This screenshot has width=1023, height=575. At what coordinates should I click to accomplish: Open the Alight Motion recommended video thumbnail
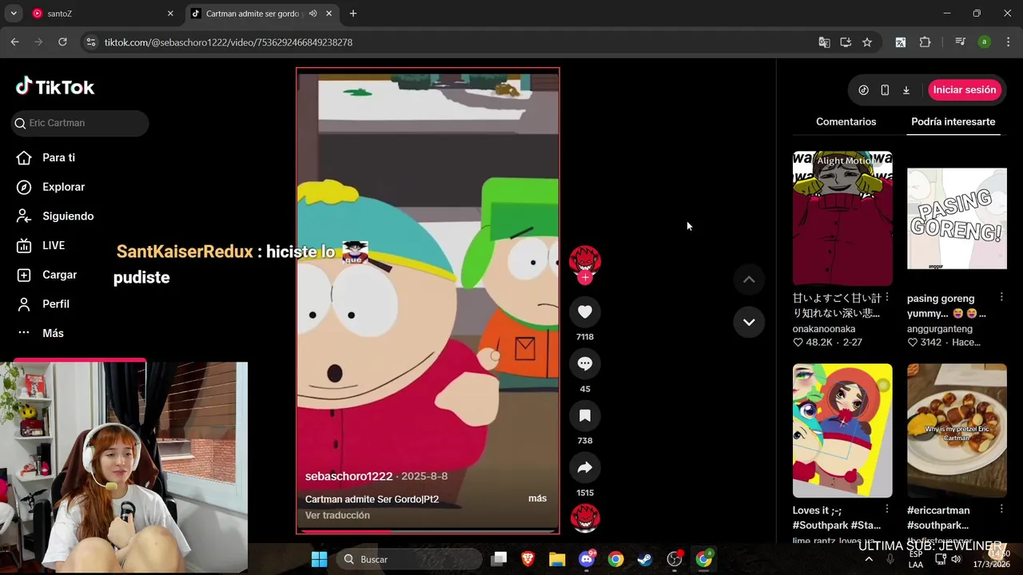point(842,218)
